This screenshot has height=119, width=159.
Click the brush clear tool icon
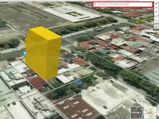156,27
